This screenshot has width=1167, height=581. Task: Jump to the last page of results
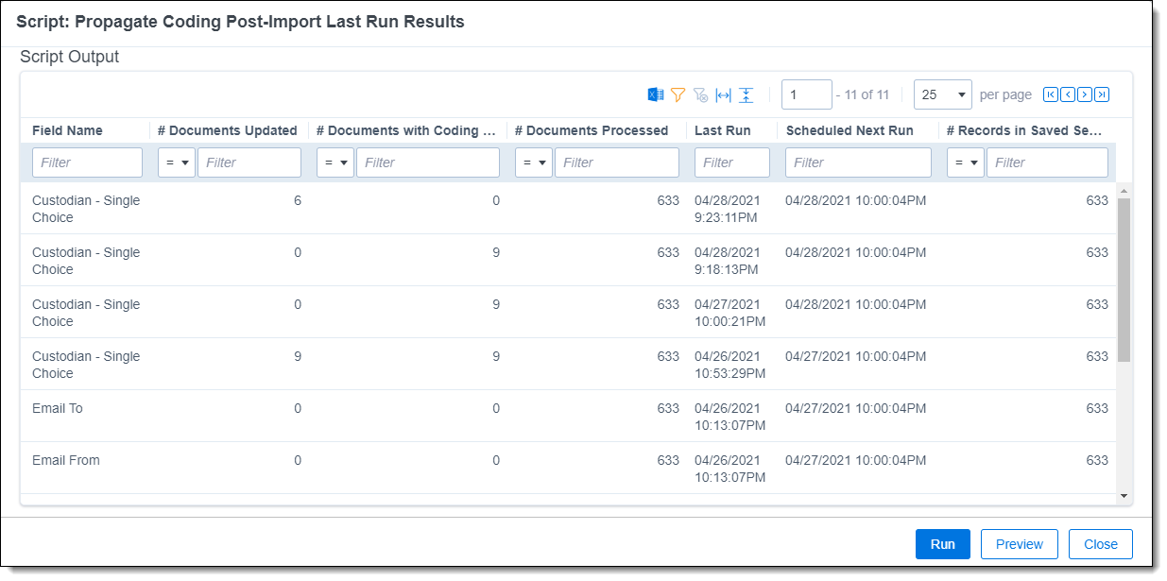(x=1102, y=94)
